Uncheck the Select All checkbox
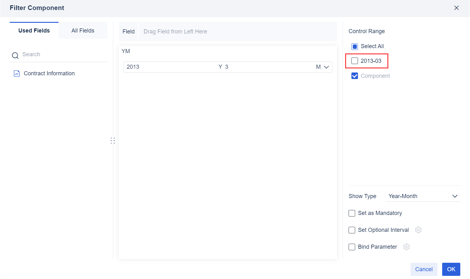The height and width of the screenshot is (279, 470). (355, 46)
